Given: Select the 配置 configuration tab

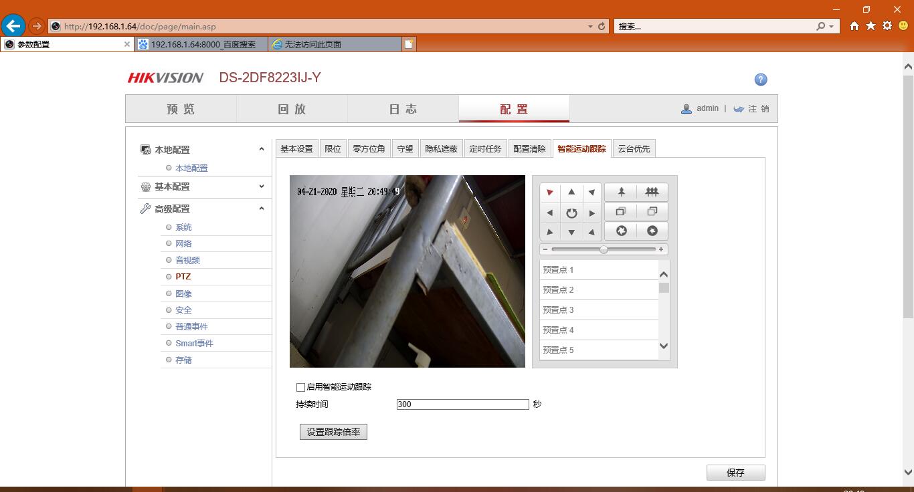Looking at the screenshot, I should coord(514,109).
